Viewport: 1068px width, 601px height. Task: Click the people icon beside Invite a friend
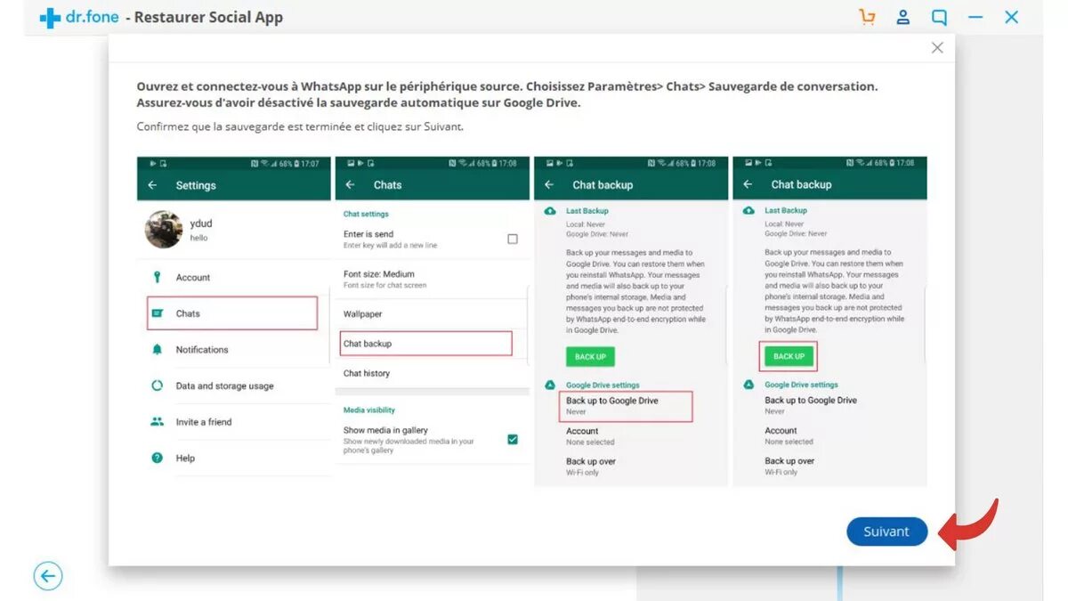pos(158,422)
